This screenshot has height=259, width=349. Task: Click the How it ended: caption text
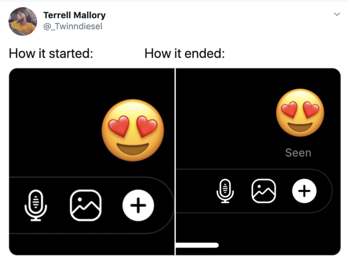(x=185, y=54)
